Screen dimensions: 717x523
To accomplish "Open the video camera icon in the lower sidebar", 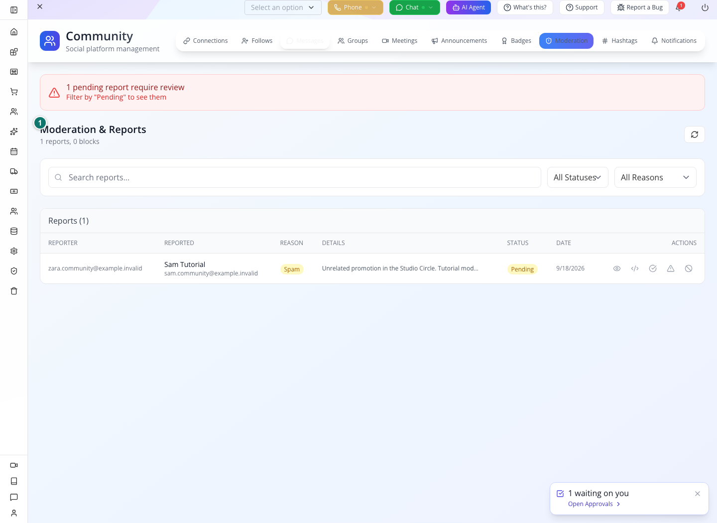I will tap(14, 465).
